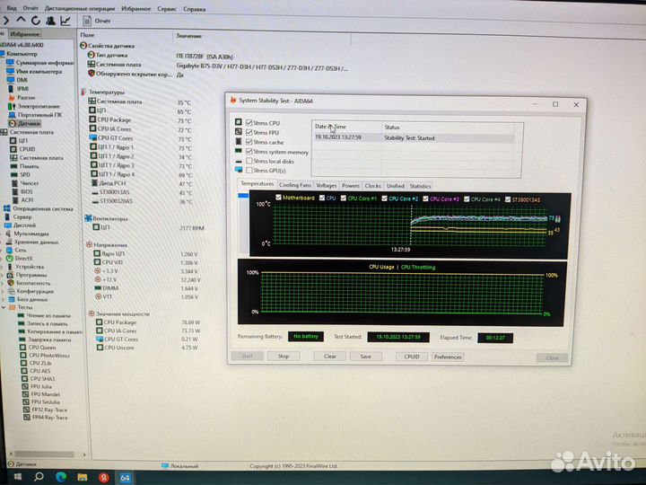646x485 pixels.
Task: Enable Stress GPU(s) checkbox
Action: [x=249, y=170]
